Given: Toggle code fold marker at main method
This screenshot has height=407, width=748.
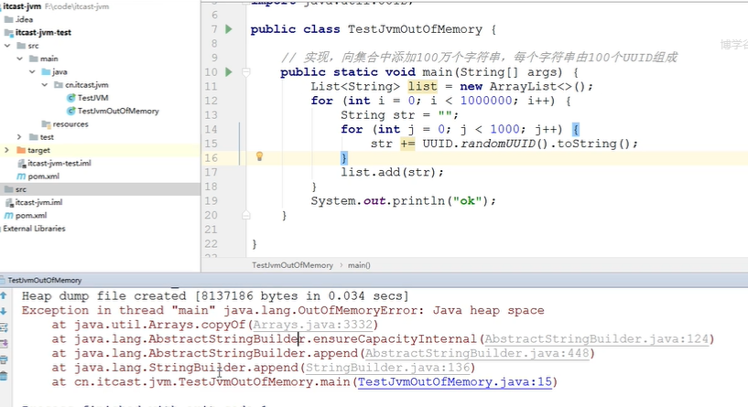Looking at the screenshot, I should [246, 72].
